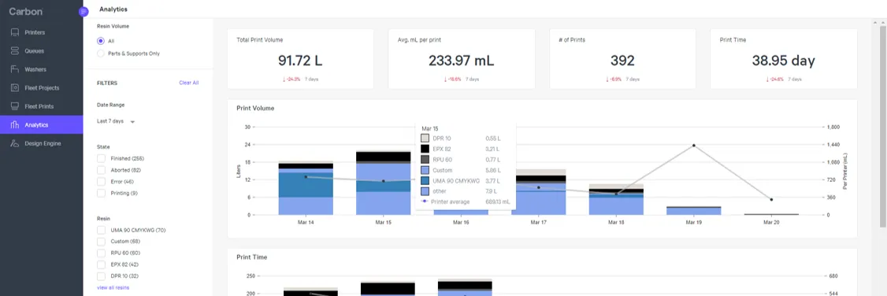Click the Analytics page header title
The image size is (887, 296).
tap(113, 9)
